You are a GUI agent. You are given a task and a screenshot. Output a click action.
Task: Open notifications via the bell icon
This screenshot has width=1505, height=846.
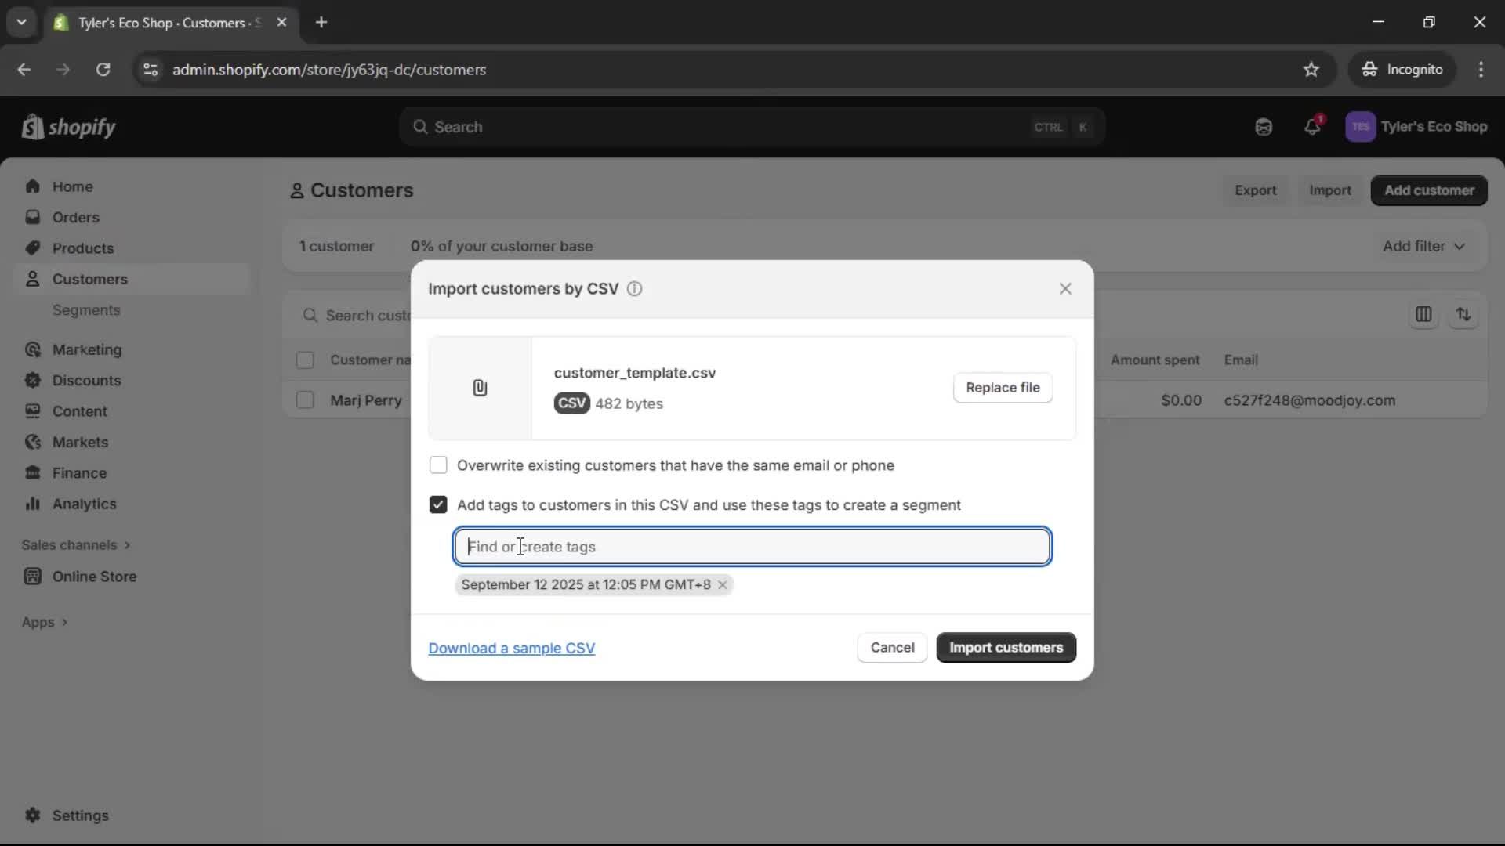point(1313,126)
